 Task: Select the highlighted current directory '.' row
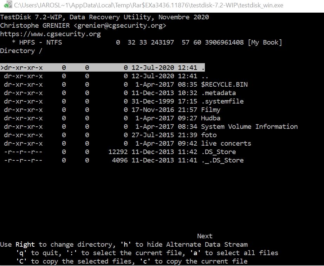pyautogui.click(x=102, y=68)
